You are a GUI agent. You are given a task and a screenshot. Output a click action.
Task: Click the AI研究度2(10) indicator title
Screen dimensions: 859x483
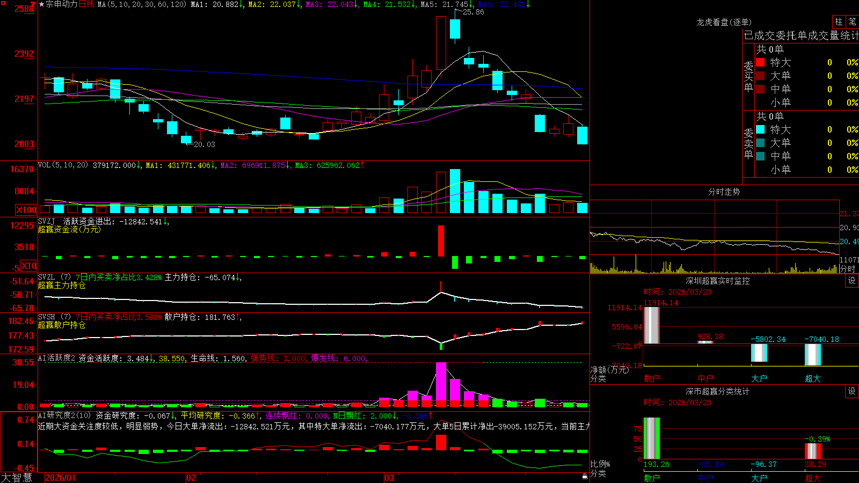(x=64, y=415)
